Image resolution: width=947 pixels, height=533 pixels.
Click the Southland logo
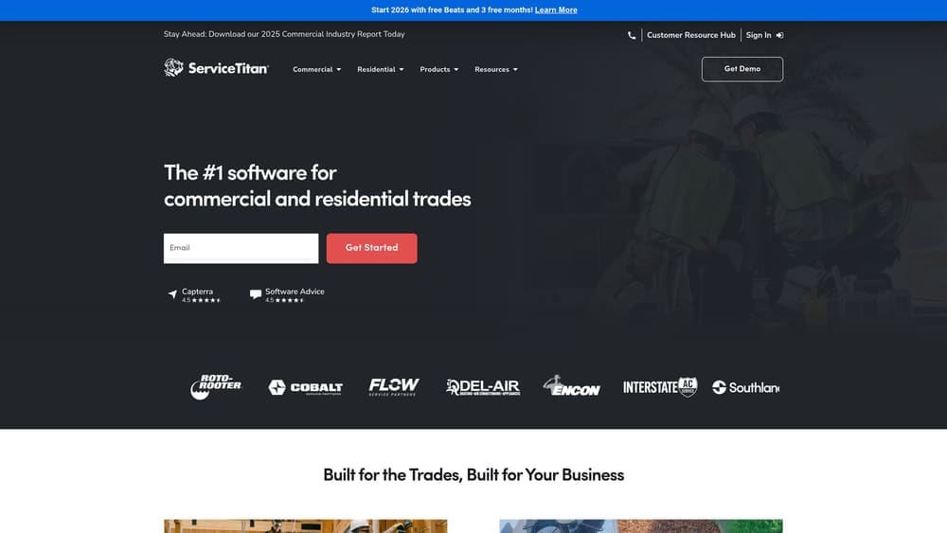(x=745, y=387)
